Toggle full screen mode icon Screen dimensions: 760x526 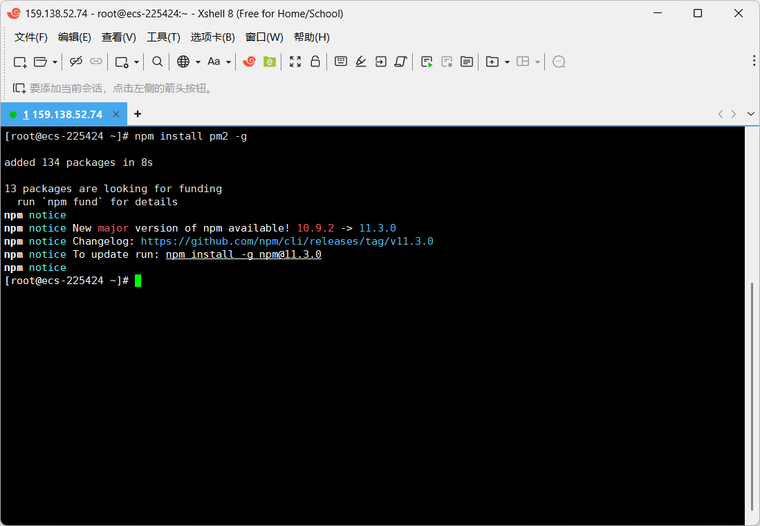(x=295, y=62)
